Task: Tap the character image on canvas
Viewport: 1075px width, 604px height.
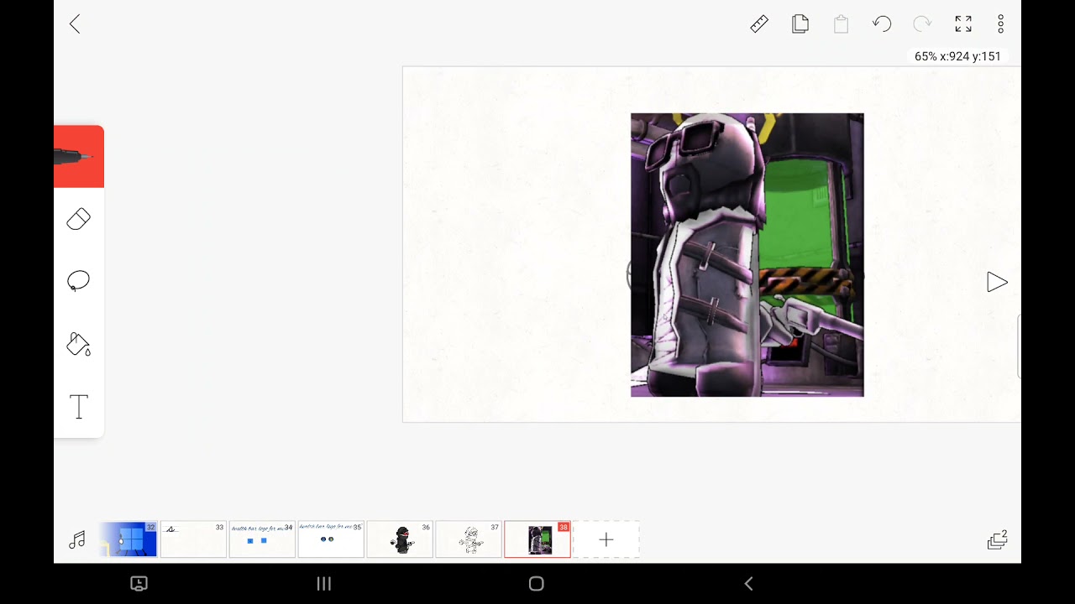Action: pyautogui.click(x=747, y=255)
